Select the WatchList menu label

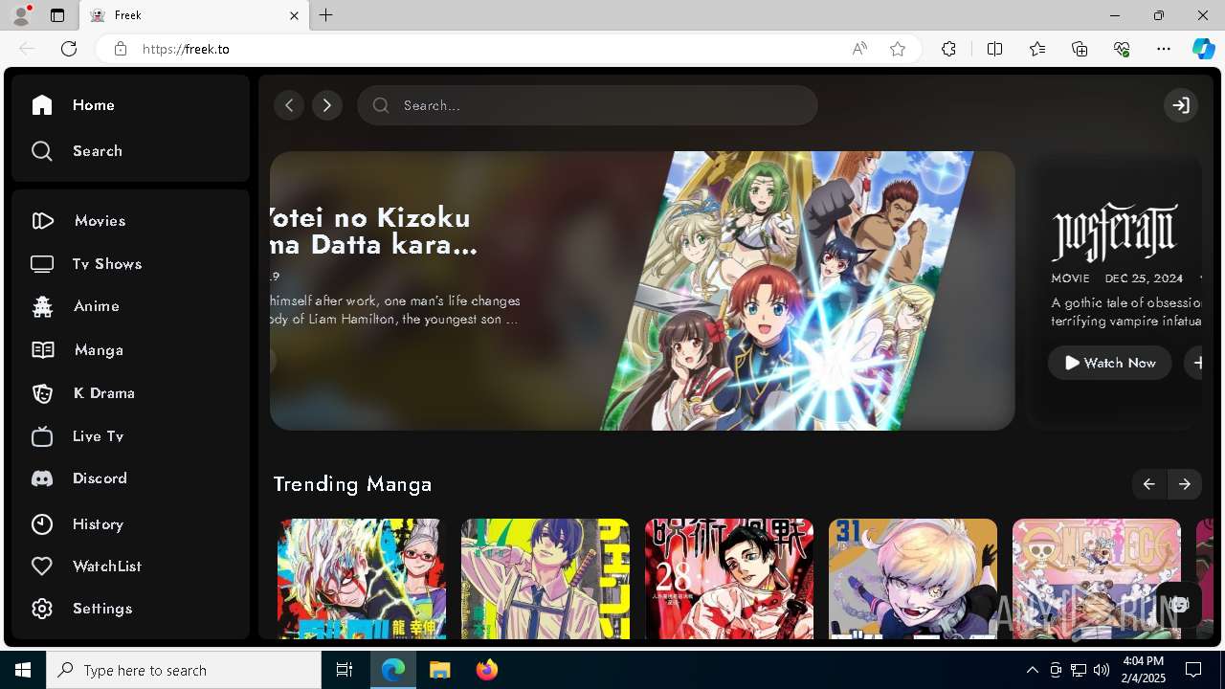[107, 567]
